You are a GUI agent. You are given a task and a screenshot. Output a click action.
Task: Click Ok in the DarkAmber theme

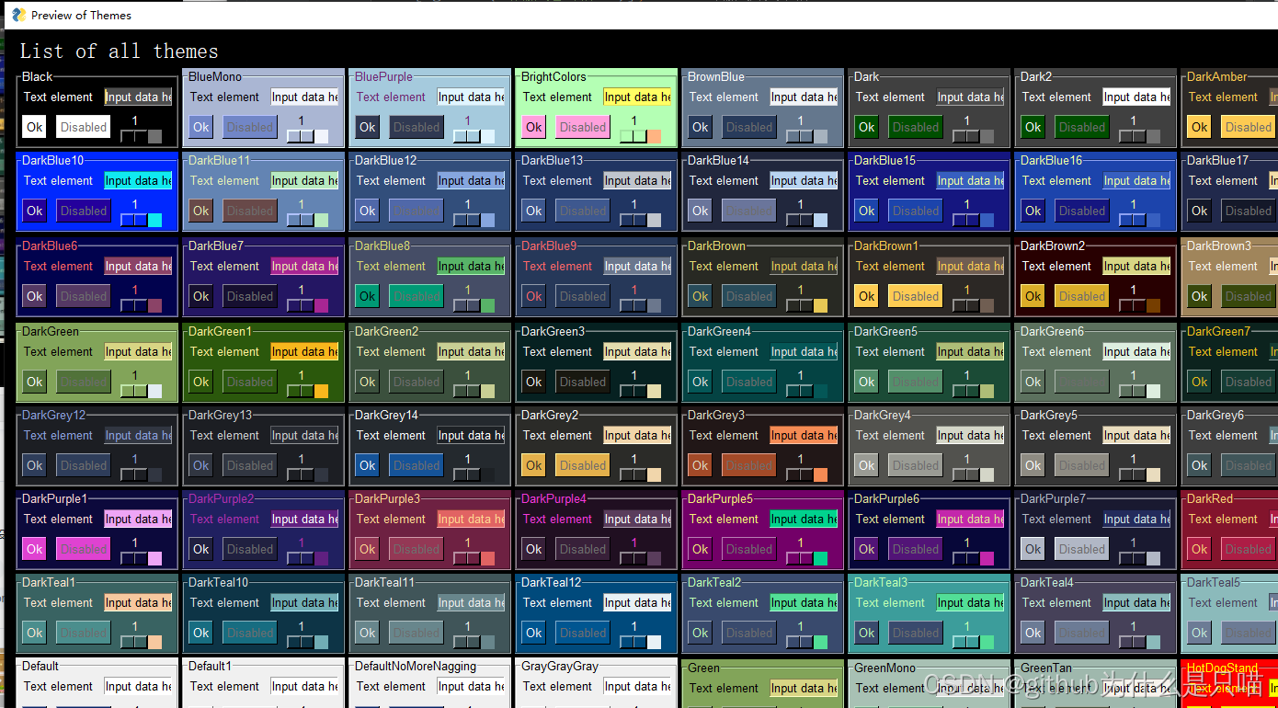tap(1200, 127)
